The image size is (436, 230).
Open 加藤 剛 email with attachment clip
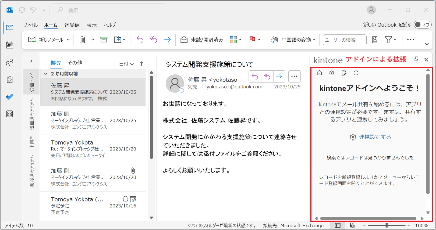[93, 177]
